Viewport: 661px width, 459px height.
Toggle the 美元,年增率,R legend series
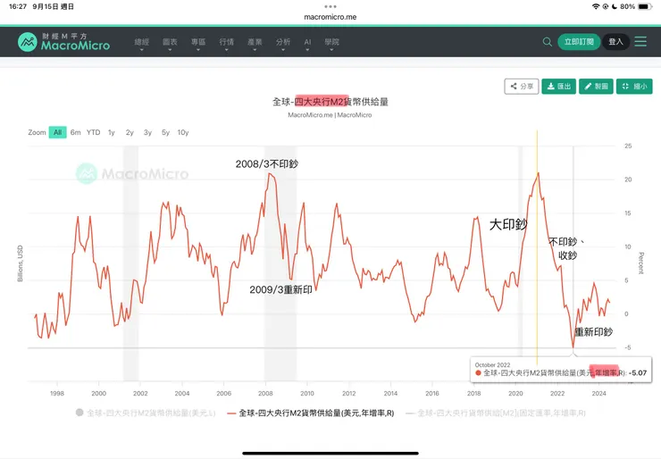pyautogui.click(x=310, y=413)
